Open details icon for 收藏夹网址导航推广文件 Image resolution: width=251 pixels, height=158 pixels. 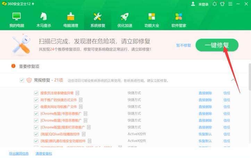(x=81, y=107)
